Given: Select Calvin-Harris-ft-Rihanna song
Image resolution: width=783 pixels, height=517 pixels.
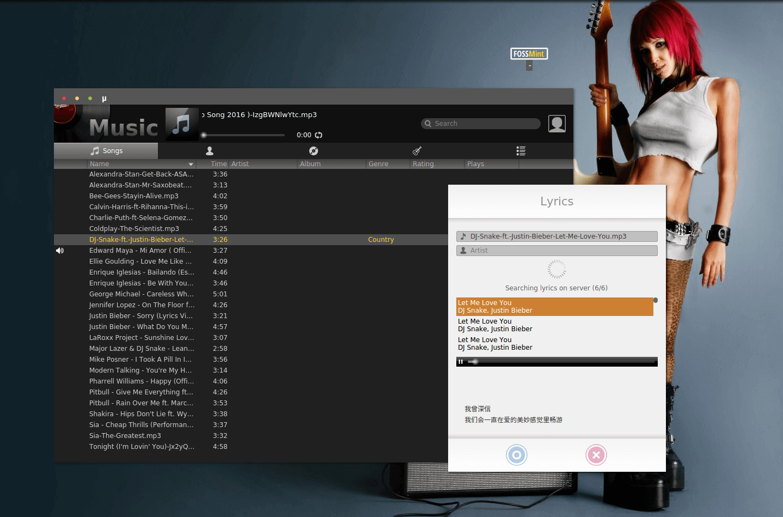Looking at the screenshot, I should 142,207.
